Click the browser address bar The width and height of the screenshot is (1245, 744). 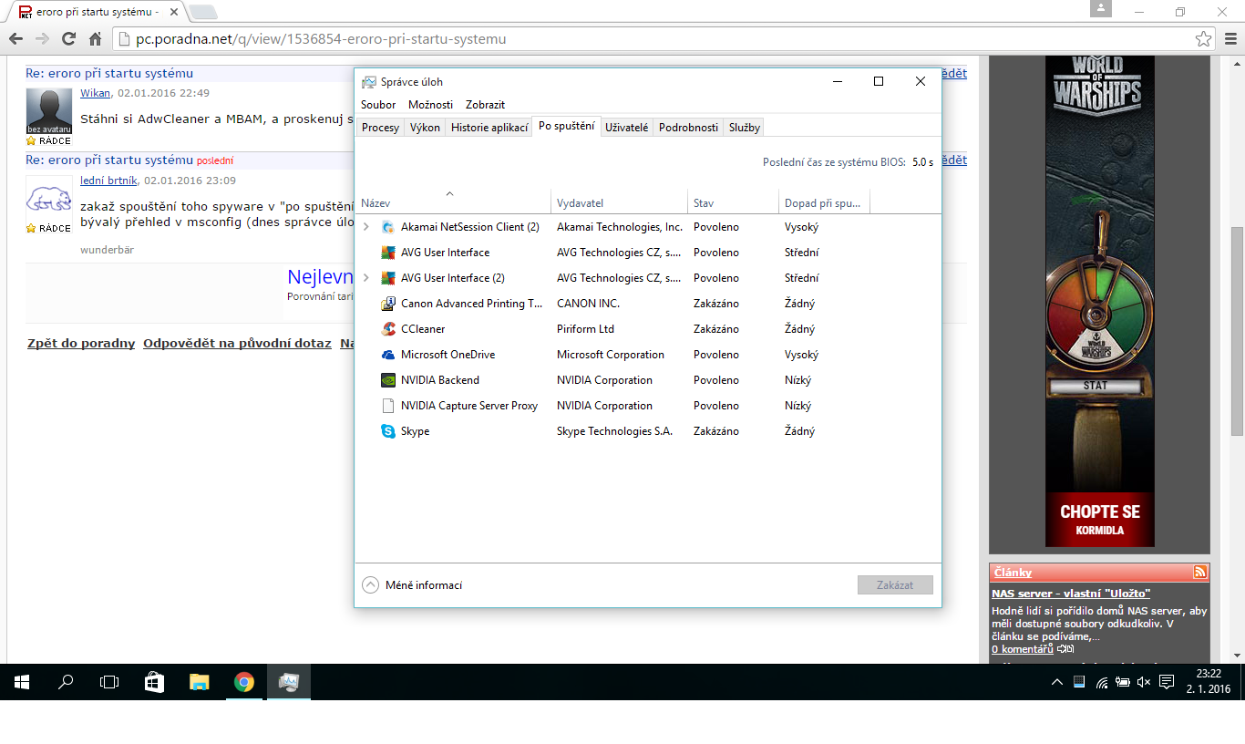(x=638, y=39)
